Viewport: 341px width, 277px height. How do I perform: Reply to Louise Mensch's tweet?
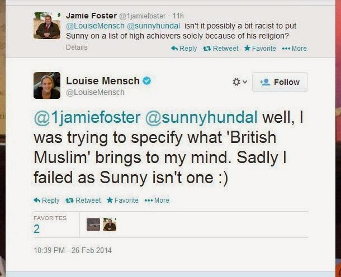[x=46, y=200]
